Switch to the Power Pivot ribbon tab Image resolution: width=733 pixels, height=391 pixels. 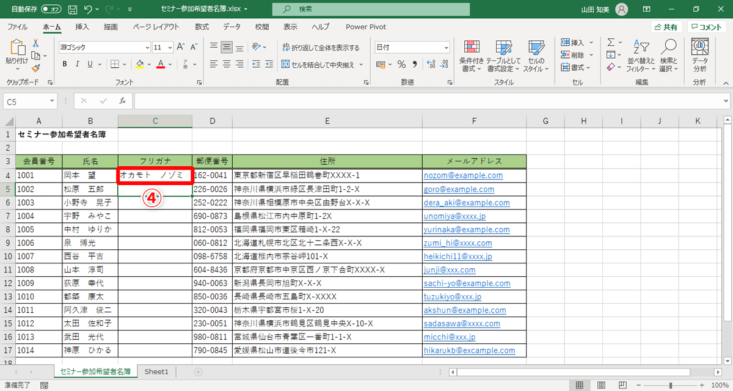[x=365, y=26]
